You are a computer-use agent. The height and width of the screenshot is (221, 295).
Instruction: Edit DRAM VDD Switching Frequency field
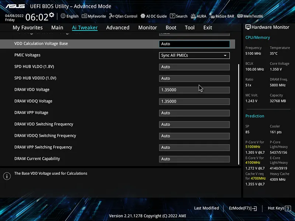click(194, 124)
